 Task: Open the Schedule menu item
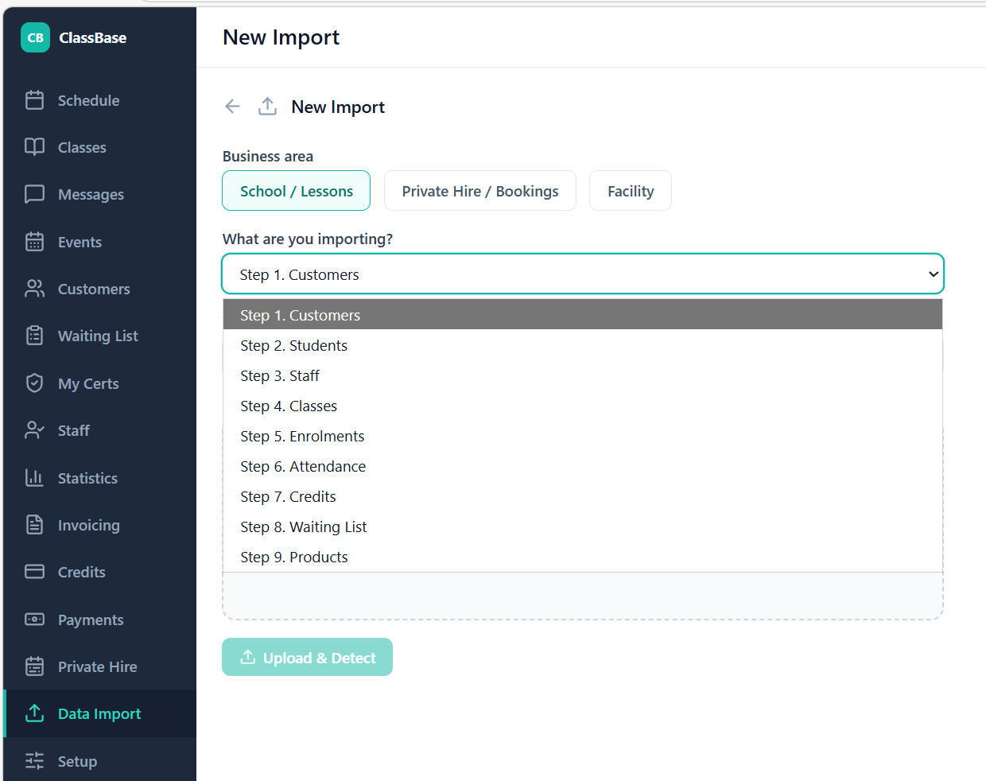[x=88, y=100]
